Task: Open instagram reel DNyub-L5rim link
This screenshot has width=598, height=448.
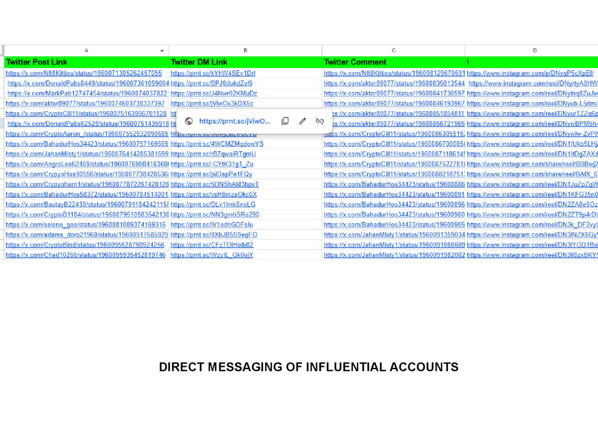Action: click(532, 103)
